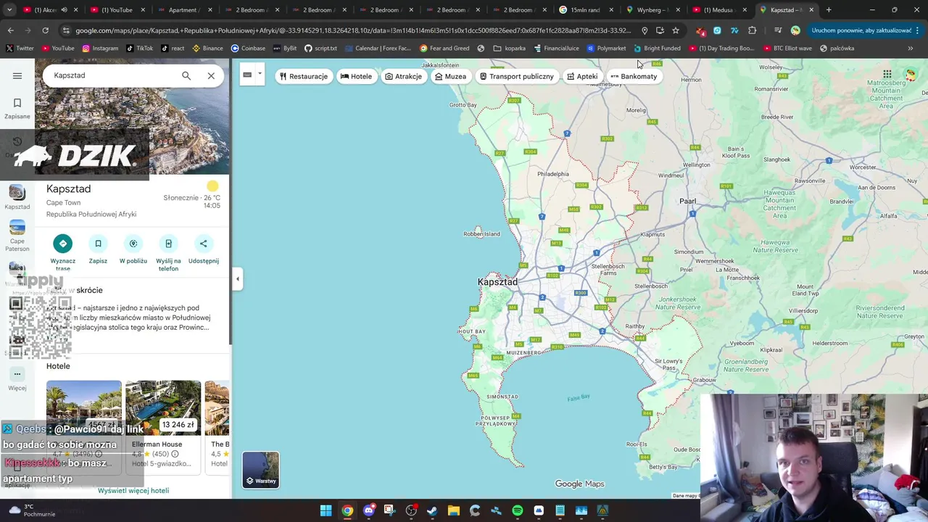The height and width of the screenshot is (522, 928).
Task: Open Cape Paterson recent item
Action: click(17, 236)
